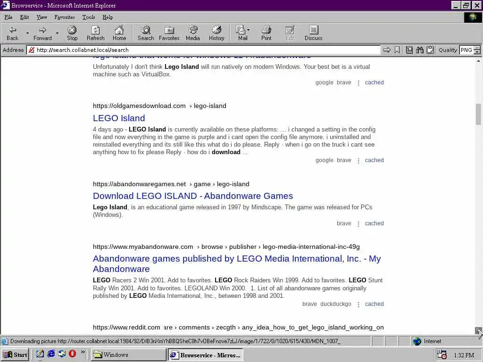Click the Internet zone globe icon

click(x=417, y=341)
